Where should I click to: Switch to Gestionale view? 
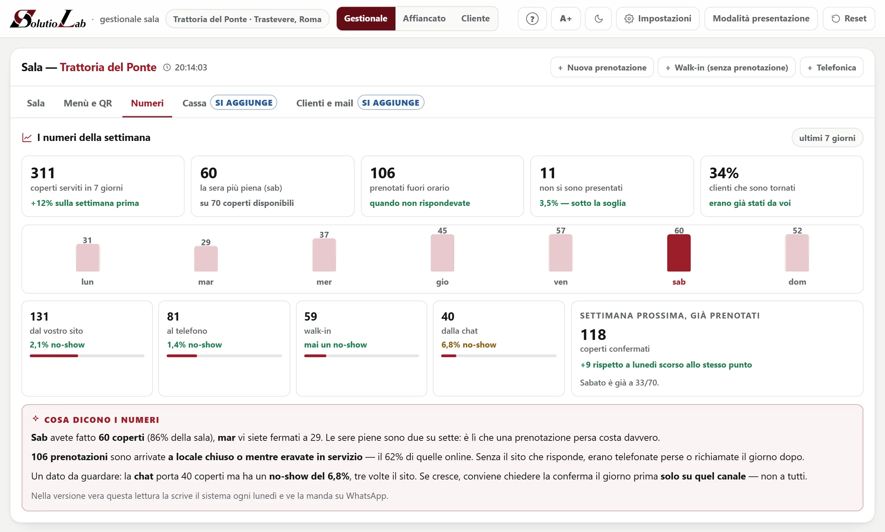coord(365,19)
